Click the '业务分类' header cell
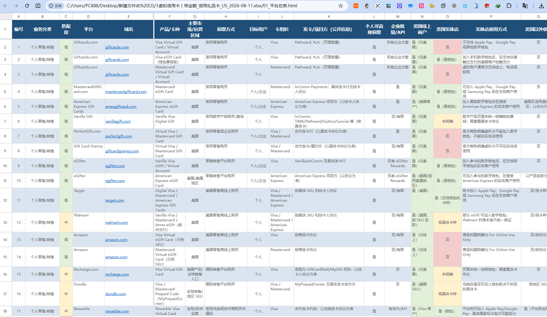Image resolution: width=547 pixels, height=317 pixels. point(42,29)
